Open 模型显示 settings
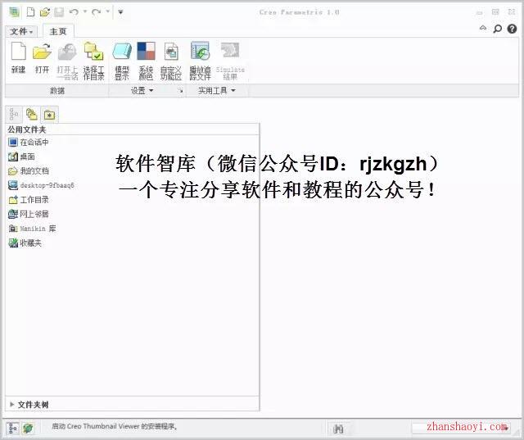This screenshot has height=440, width=524. (x=122, y=61)
